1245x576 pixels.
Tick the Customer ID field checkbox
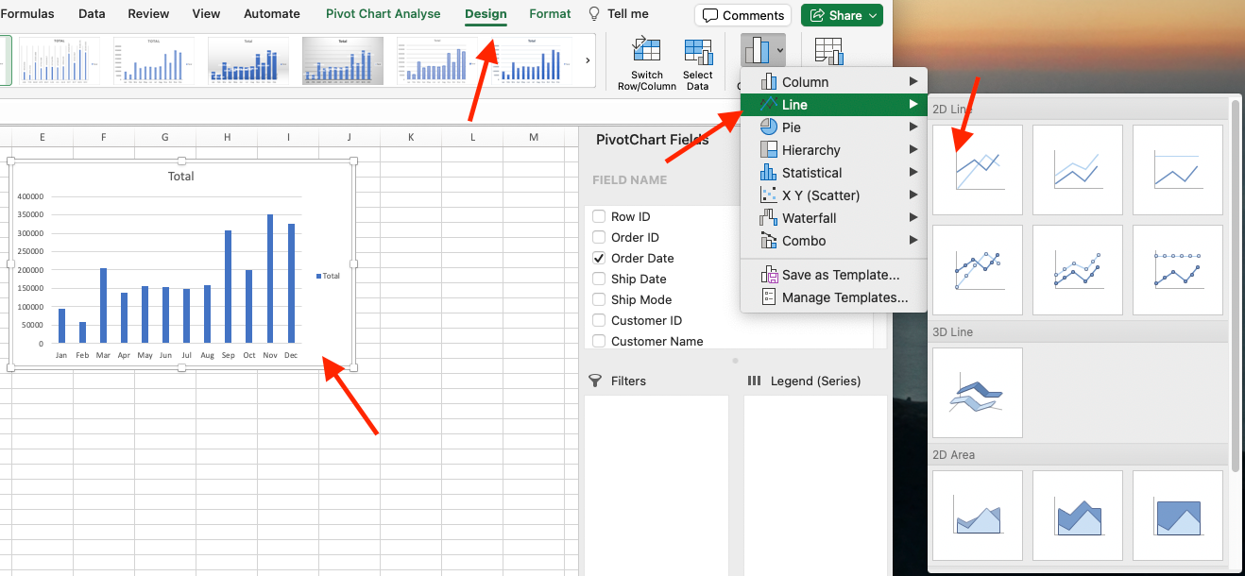599,320
